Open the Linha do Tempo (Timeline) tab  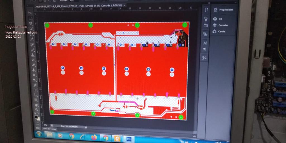click(x=49, y=129)
